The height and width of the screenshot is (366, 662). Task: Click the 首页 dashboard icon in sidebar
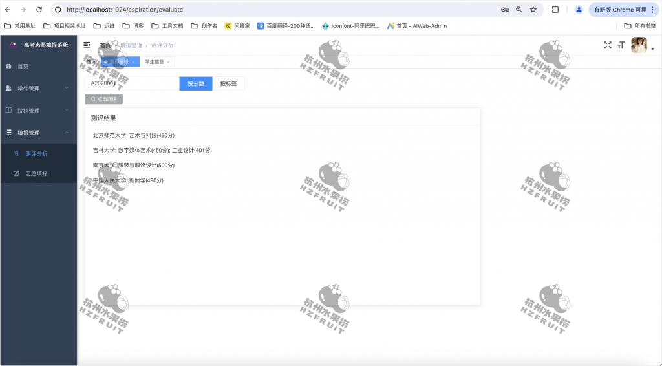tap(8, 66)
